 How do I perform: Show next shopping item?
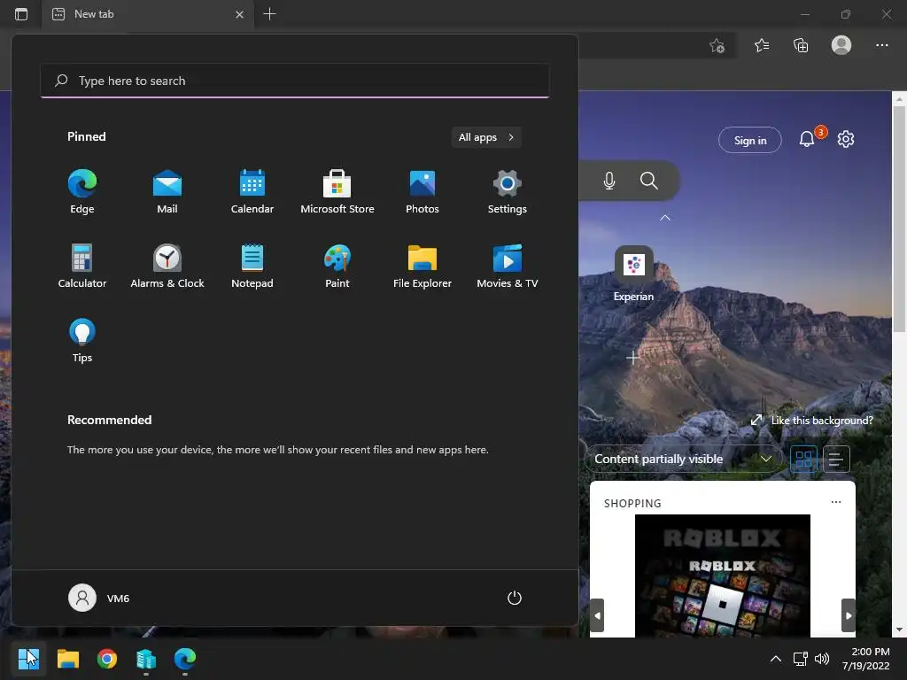848,616
